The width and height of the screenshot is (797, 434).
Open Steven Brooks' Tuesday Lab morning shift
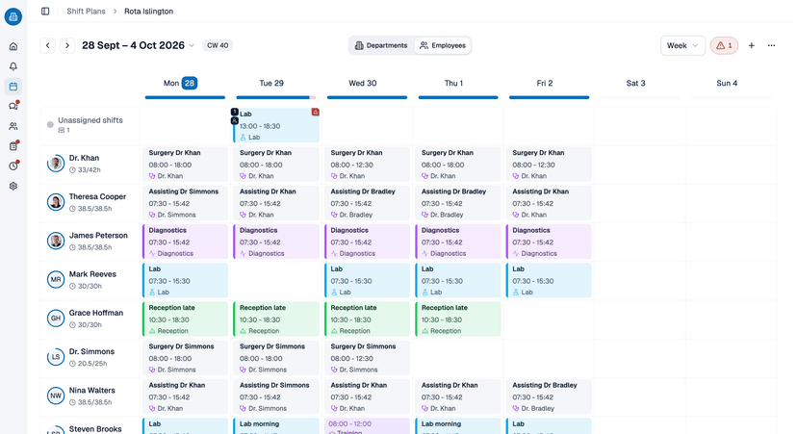click(x=276, y=426)
